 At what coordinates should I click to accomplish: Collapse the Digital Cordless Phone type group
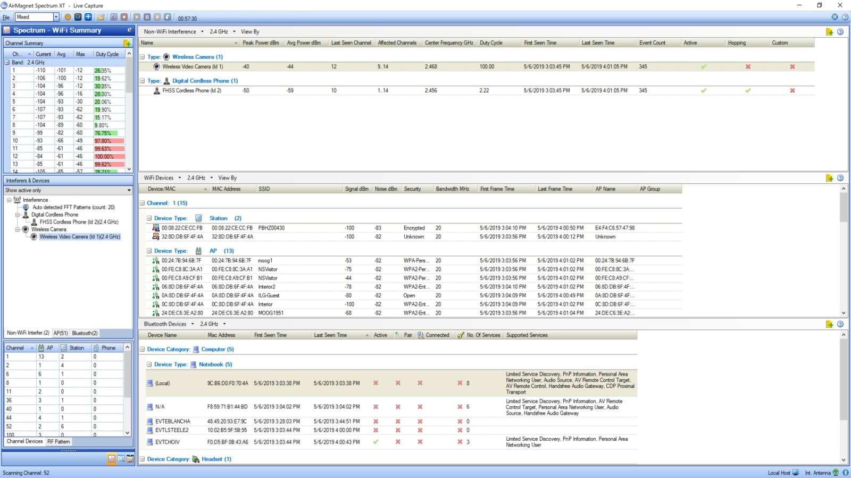142,81
